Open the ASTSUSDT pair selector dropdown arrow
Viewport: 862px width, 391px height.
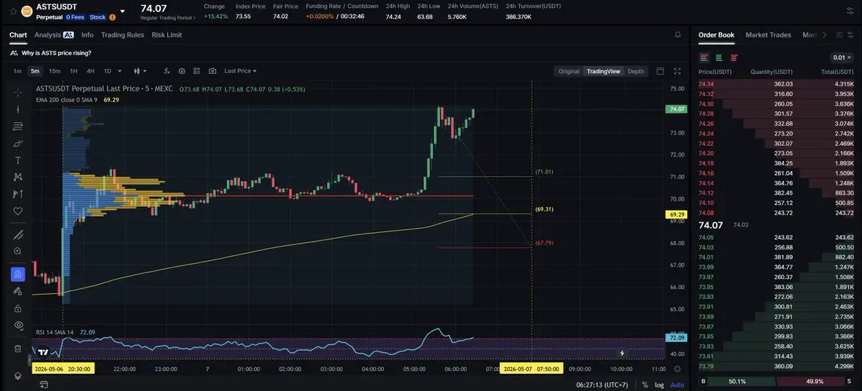[x=122, y=11]
